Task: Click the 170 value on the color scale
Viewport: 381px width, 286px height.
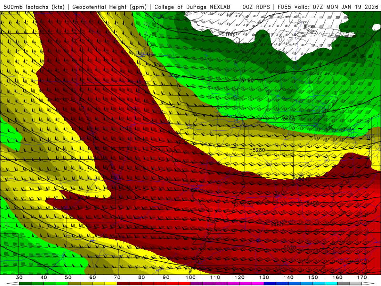Action: pyautogui.click(x=362, y=277)
